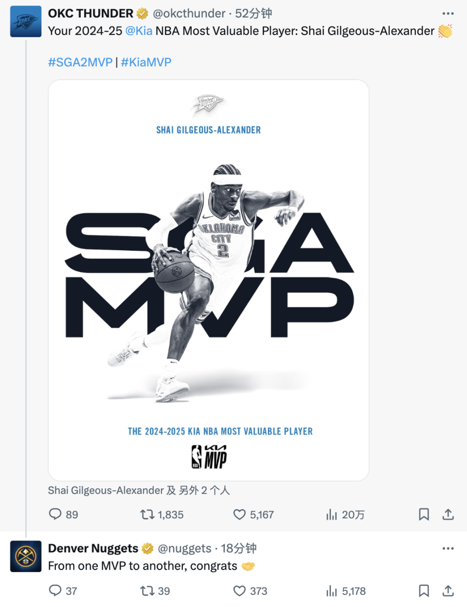The height and width of the screenshot is (607, 467).
Task: Like the OKC Thunder tweet
Action: tap(253, 515)
